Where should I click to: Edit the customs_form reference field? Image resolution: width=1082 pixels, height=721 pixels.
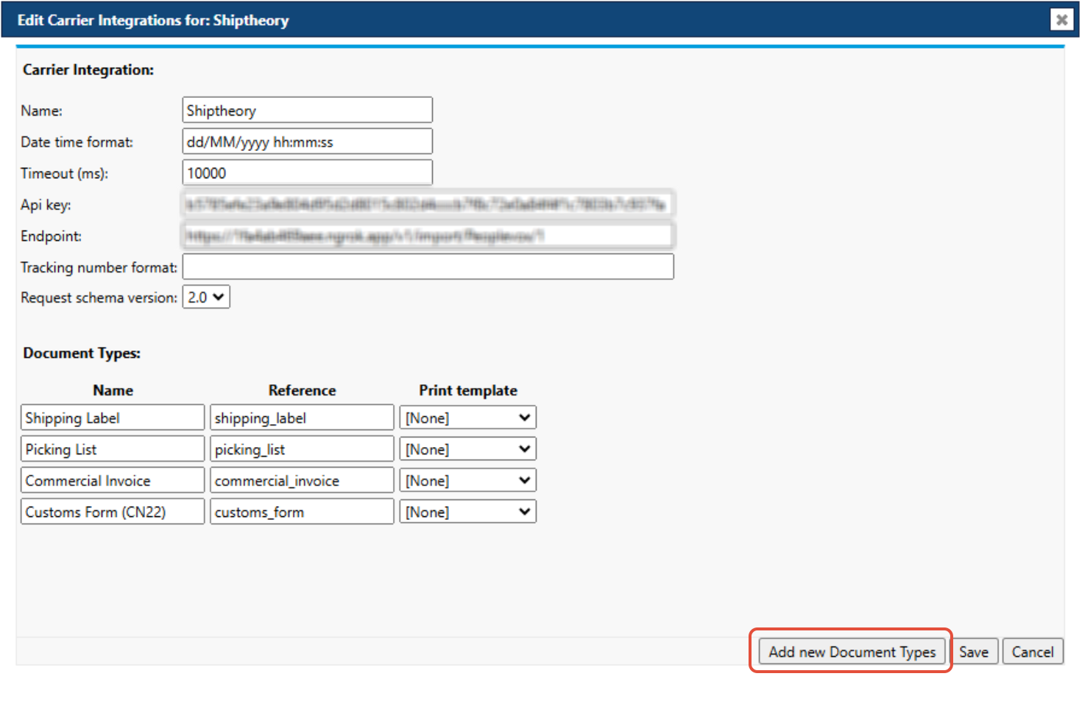(x=302, y=512)
